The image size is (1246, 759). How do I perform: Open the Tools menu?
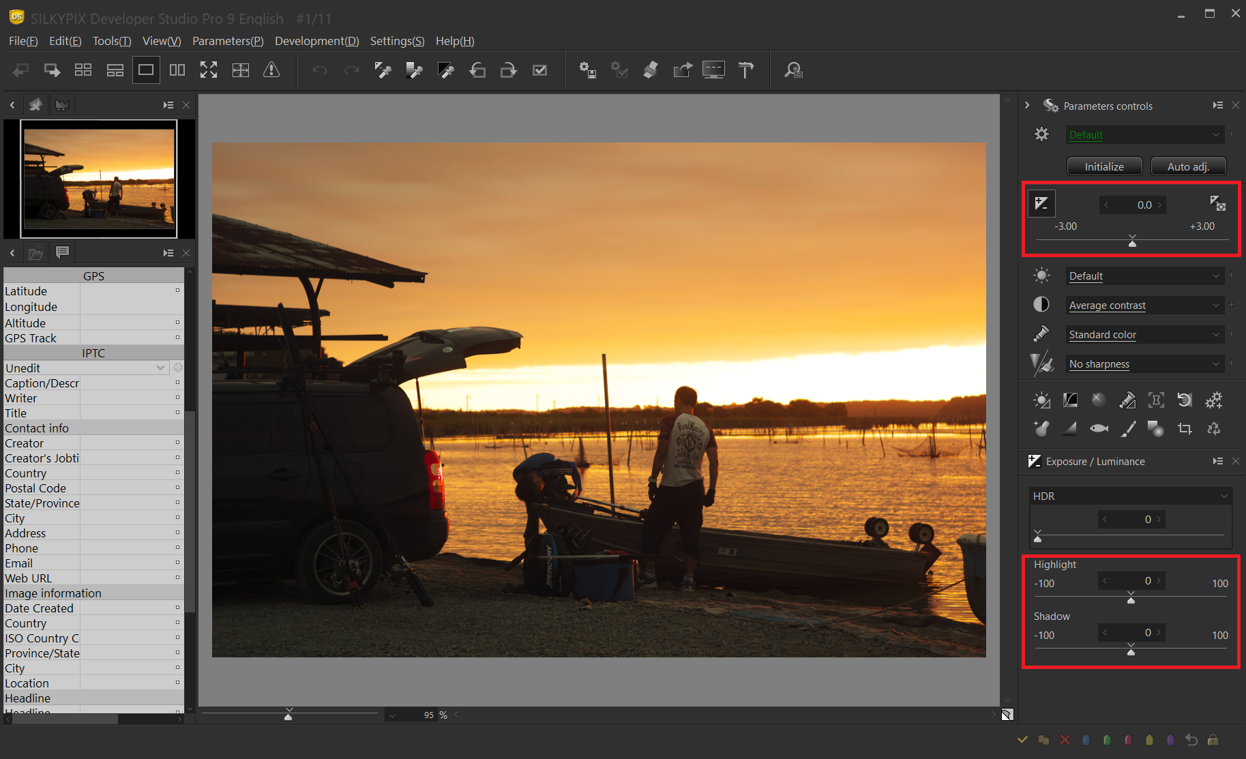(112, 41)
